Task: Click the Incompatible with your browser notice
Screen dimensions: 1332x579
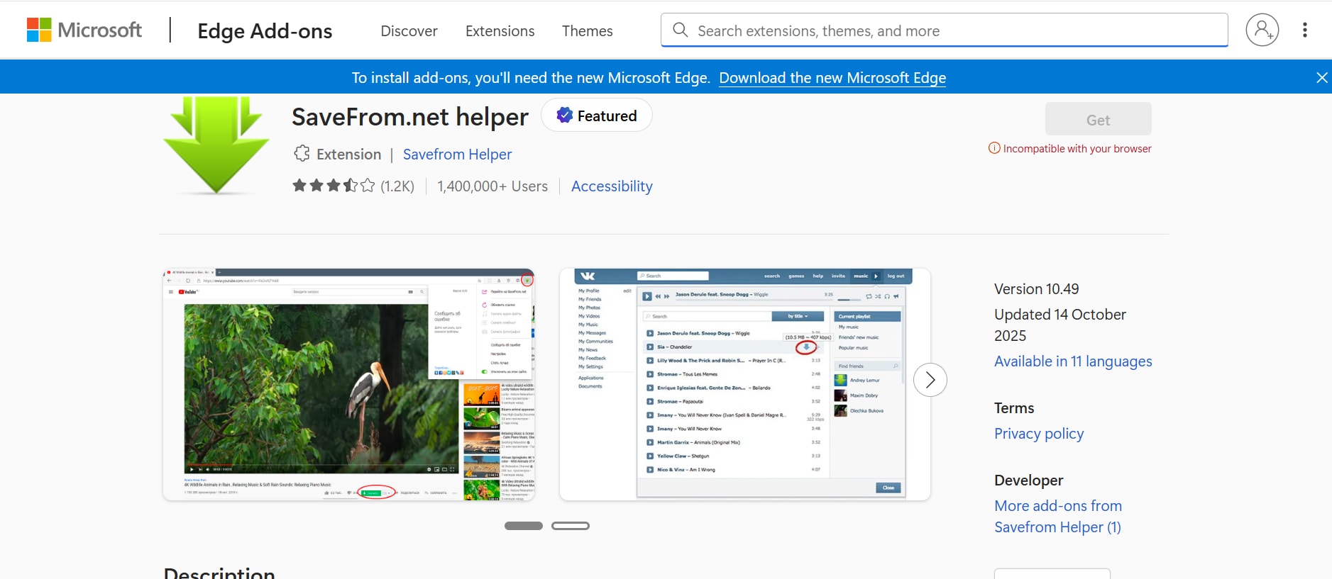Action: click(x=1070, y=149)
